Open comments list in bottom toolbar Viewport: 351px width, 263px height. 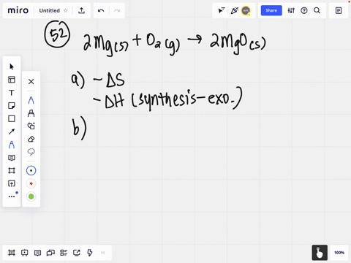click(x=37, y=253)
